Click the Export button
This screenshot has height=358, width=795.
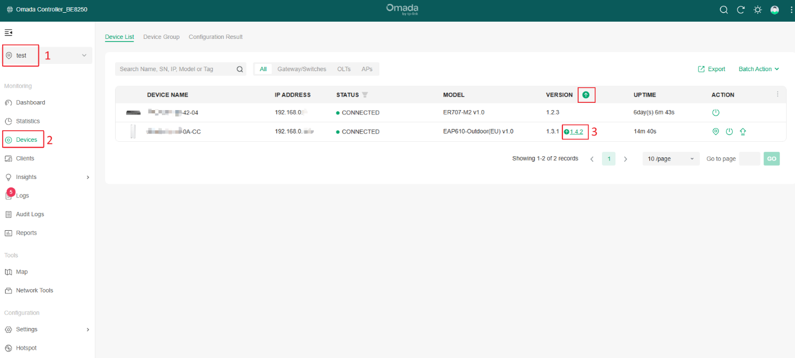[x=712, y=69]
